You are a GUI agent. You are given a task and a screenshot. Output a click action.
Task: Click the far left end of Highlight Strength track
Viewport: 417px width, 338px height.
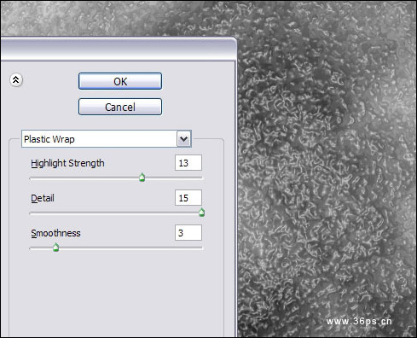click(x=32, y=178)
